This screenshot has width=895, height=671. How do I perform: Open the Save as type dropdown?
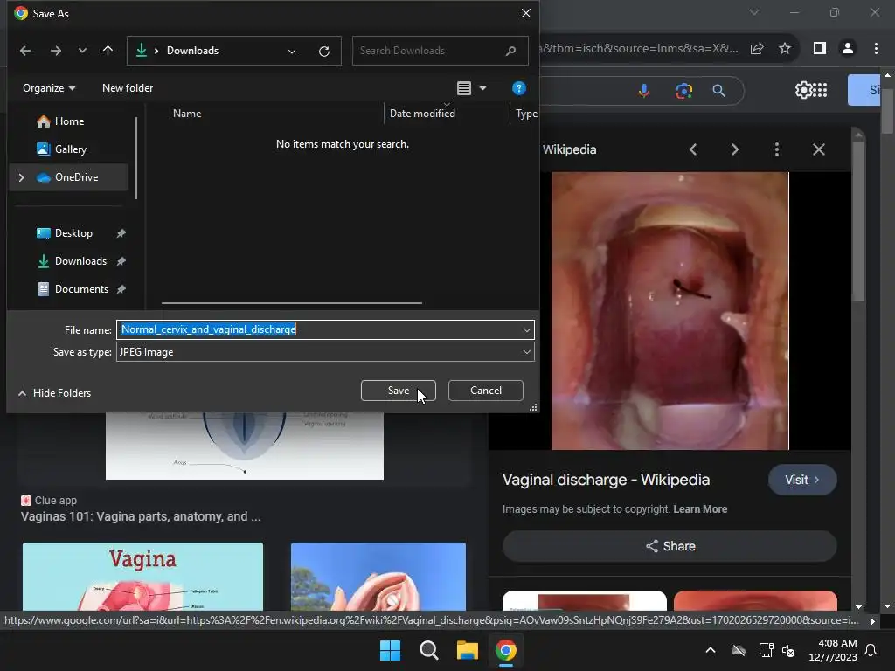pyautogui.click(x=325, y=352)
